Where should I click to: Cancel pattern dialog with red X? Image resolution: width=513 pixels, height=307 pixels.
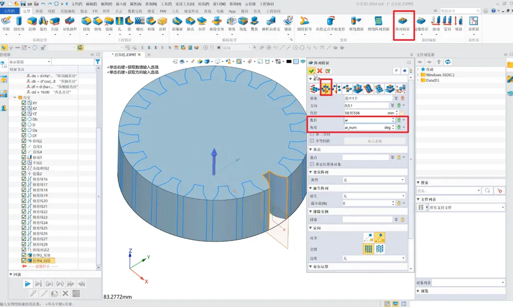pyautogui.click(x=320, y=71)
